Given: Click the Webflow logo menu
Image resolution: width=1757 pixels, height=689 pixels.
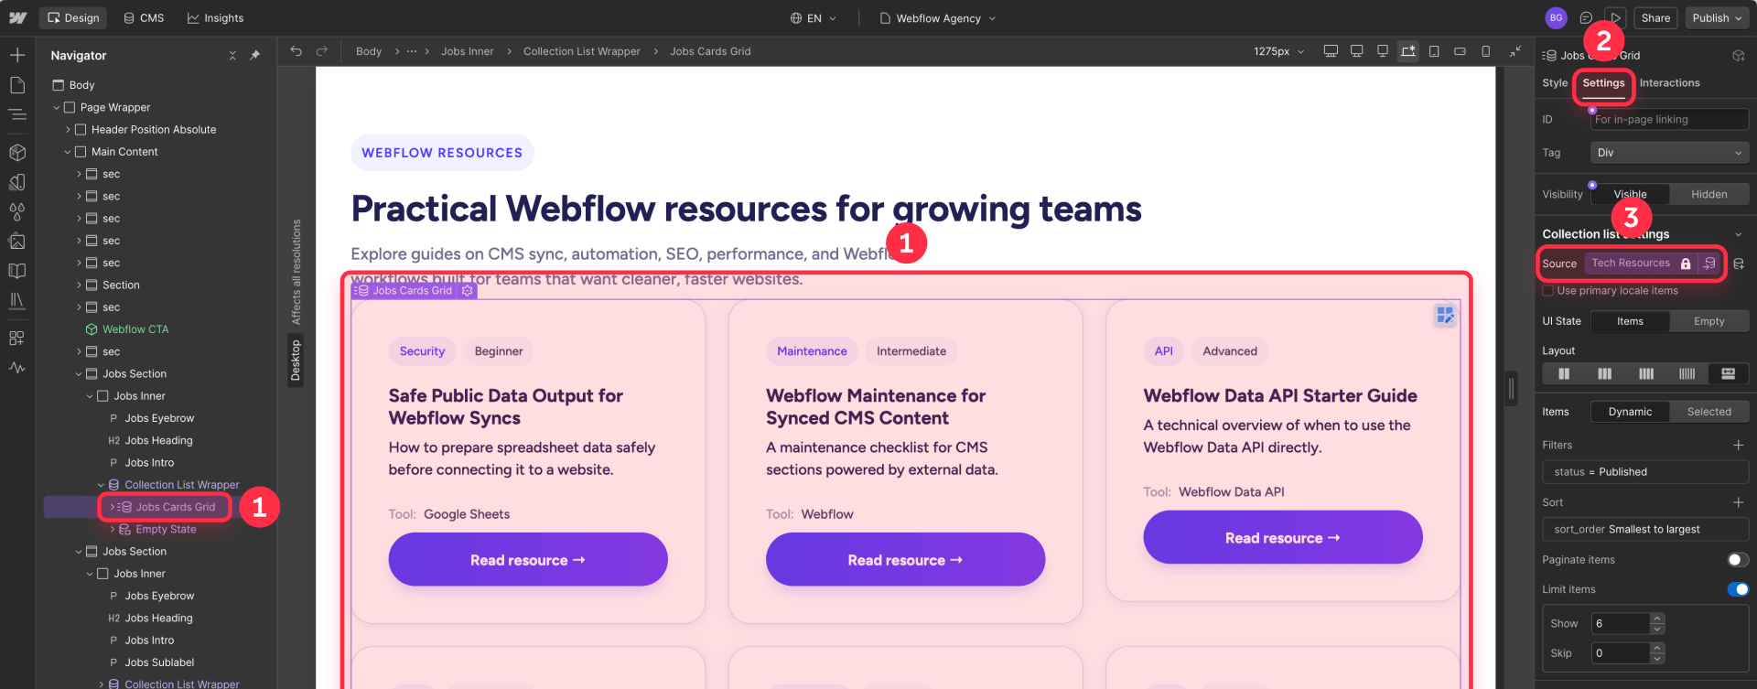Looking at the screenshot, I should (17, 17).
